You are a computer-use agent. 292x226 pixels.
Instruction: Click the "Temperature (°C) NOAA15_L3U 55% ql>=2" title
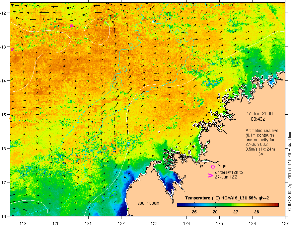pyautogui.click(x=227, y=198)
